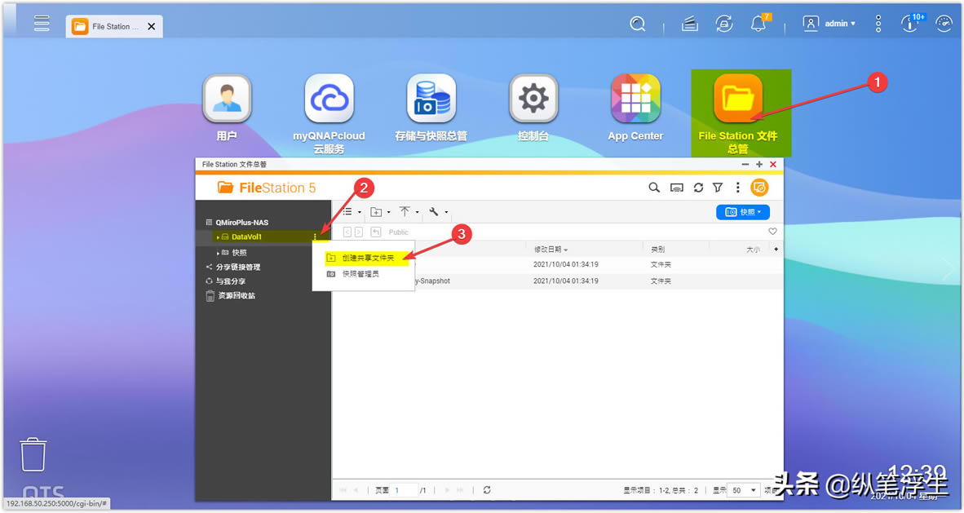Choose 快照管理员 from the context menu
The height and width of the screenshot is (513, 964).
click(360, 274)
